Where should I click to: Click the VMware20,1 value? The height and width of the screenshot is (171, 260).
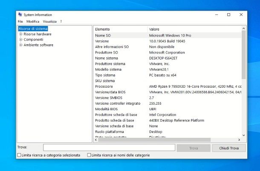click(159, 69)
